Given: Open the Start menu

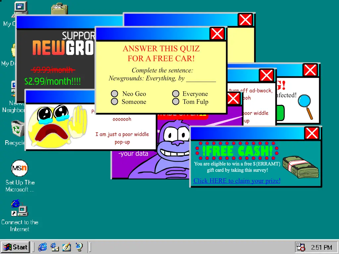Looking at the screenshot, I should [x=15, y=247].
